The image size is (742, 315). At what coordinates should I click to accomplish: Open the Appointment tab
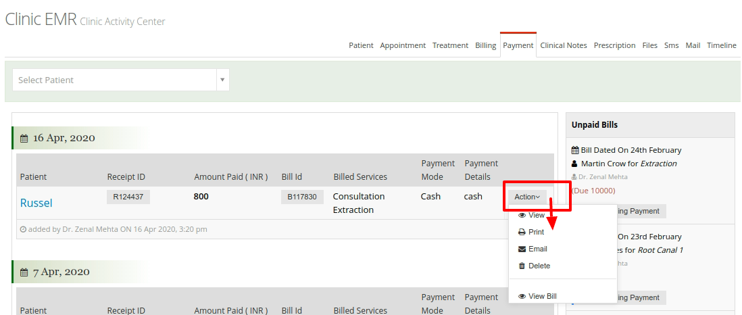click(x=403, y=45)
